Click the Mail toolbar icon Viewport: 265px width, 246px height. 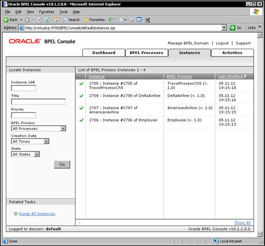[x=121, y=20]
